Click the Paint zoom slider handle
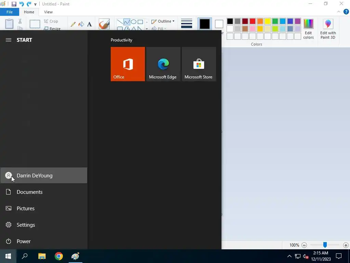Viewport: 350px width, 263px height. 325,245
